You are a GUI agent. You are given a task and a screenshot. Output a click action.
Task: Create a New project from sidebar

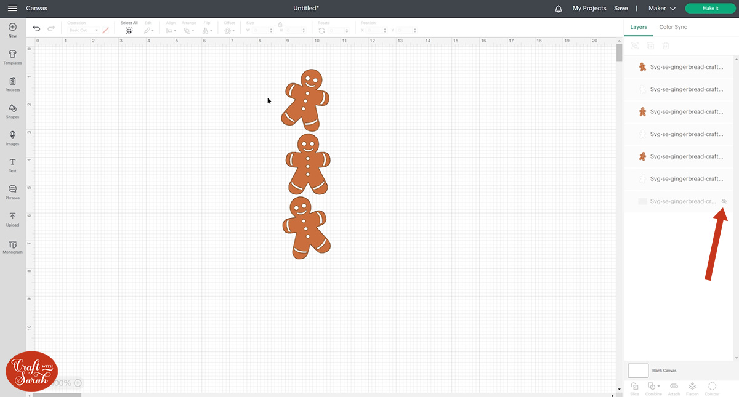(x=12, y=30)
